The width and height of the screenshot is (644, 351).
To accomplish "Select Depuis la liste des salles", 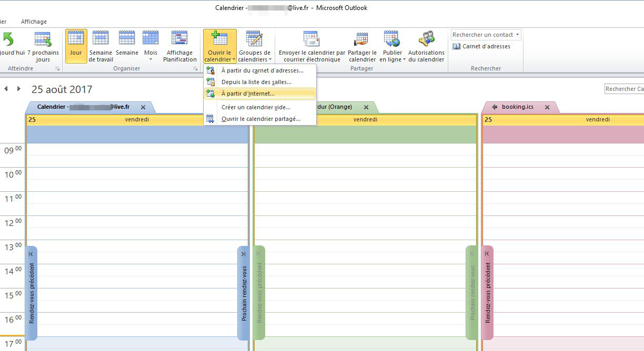I will (256, 82).
